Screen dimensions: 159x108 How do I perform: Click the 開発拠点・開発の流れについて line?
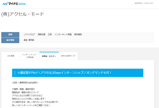[25, 92]
